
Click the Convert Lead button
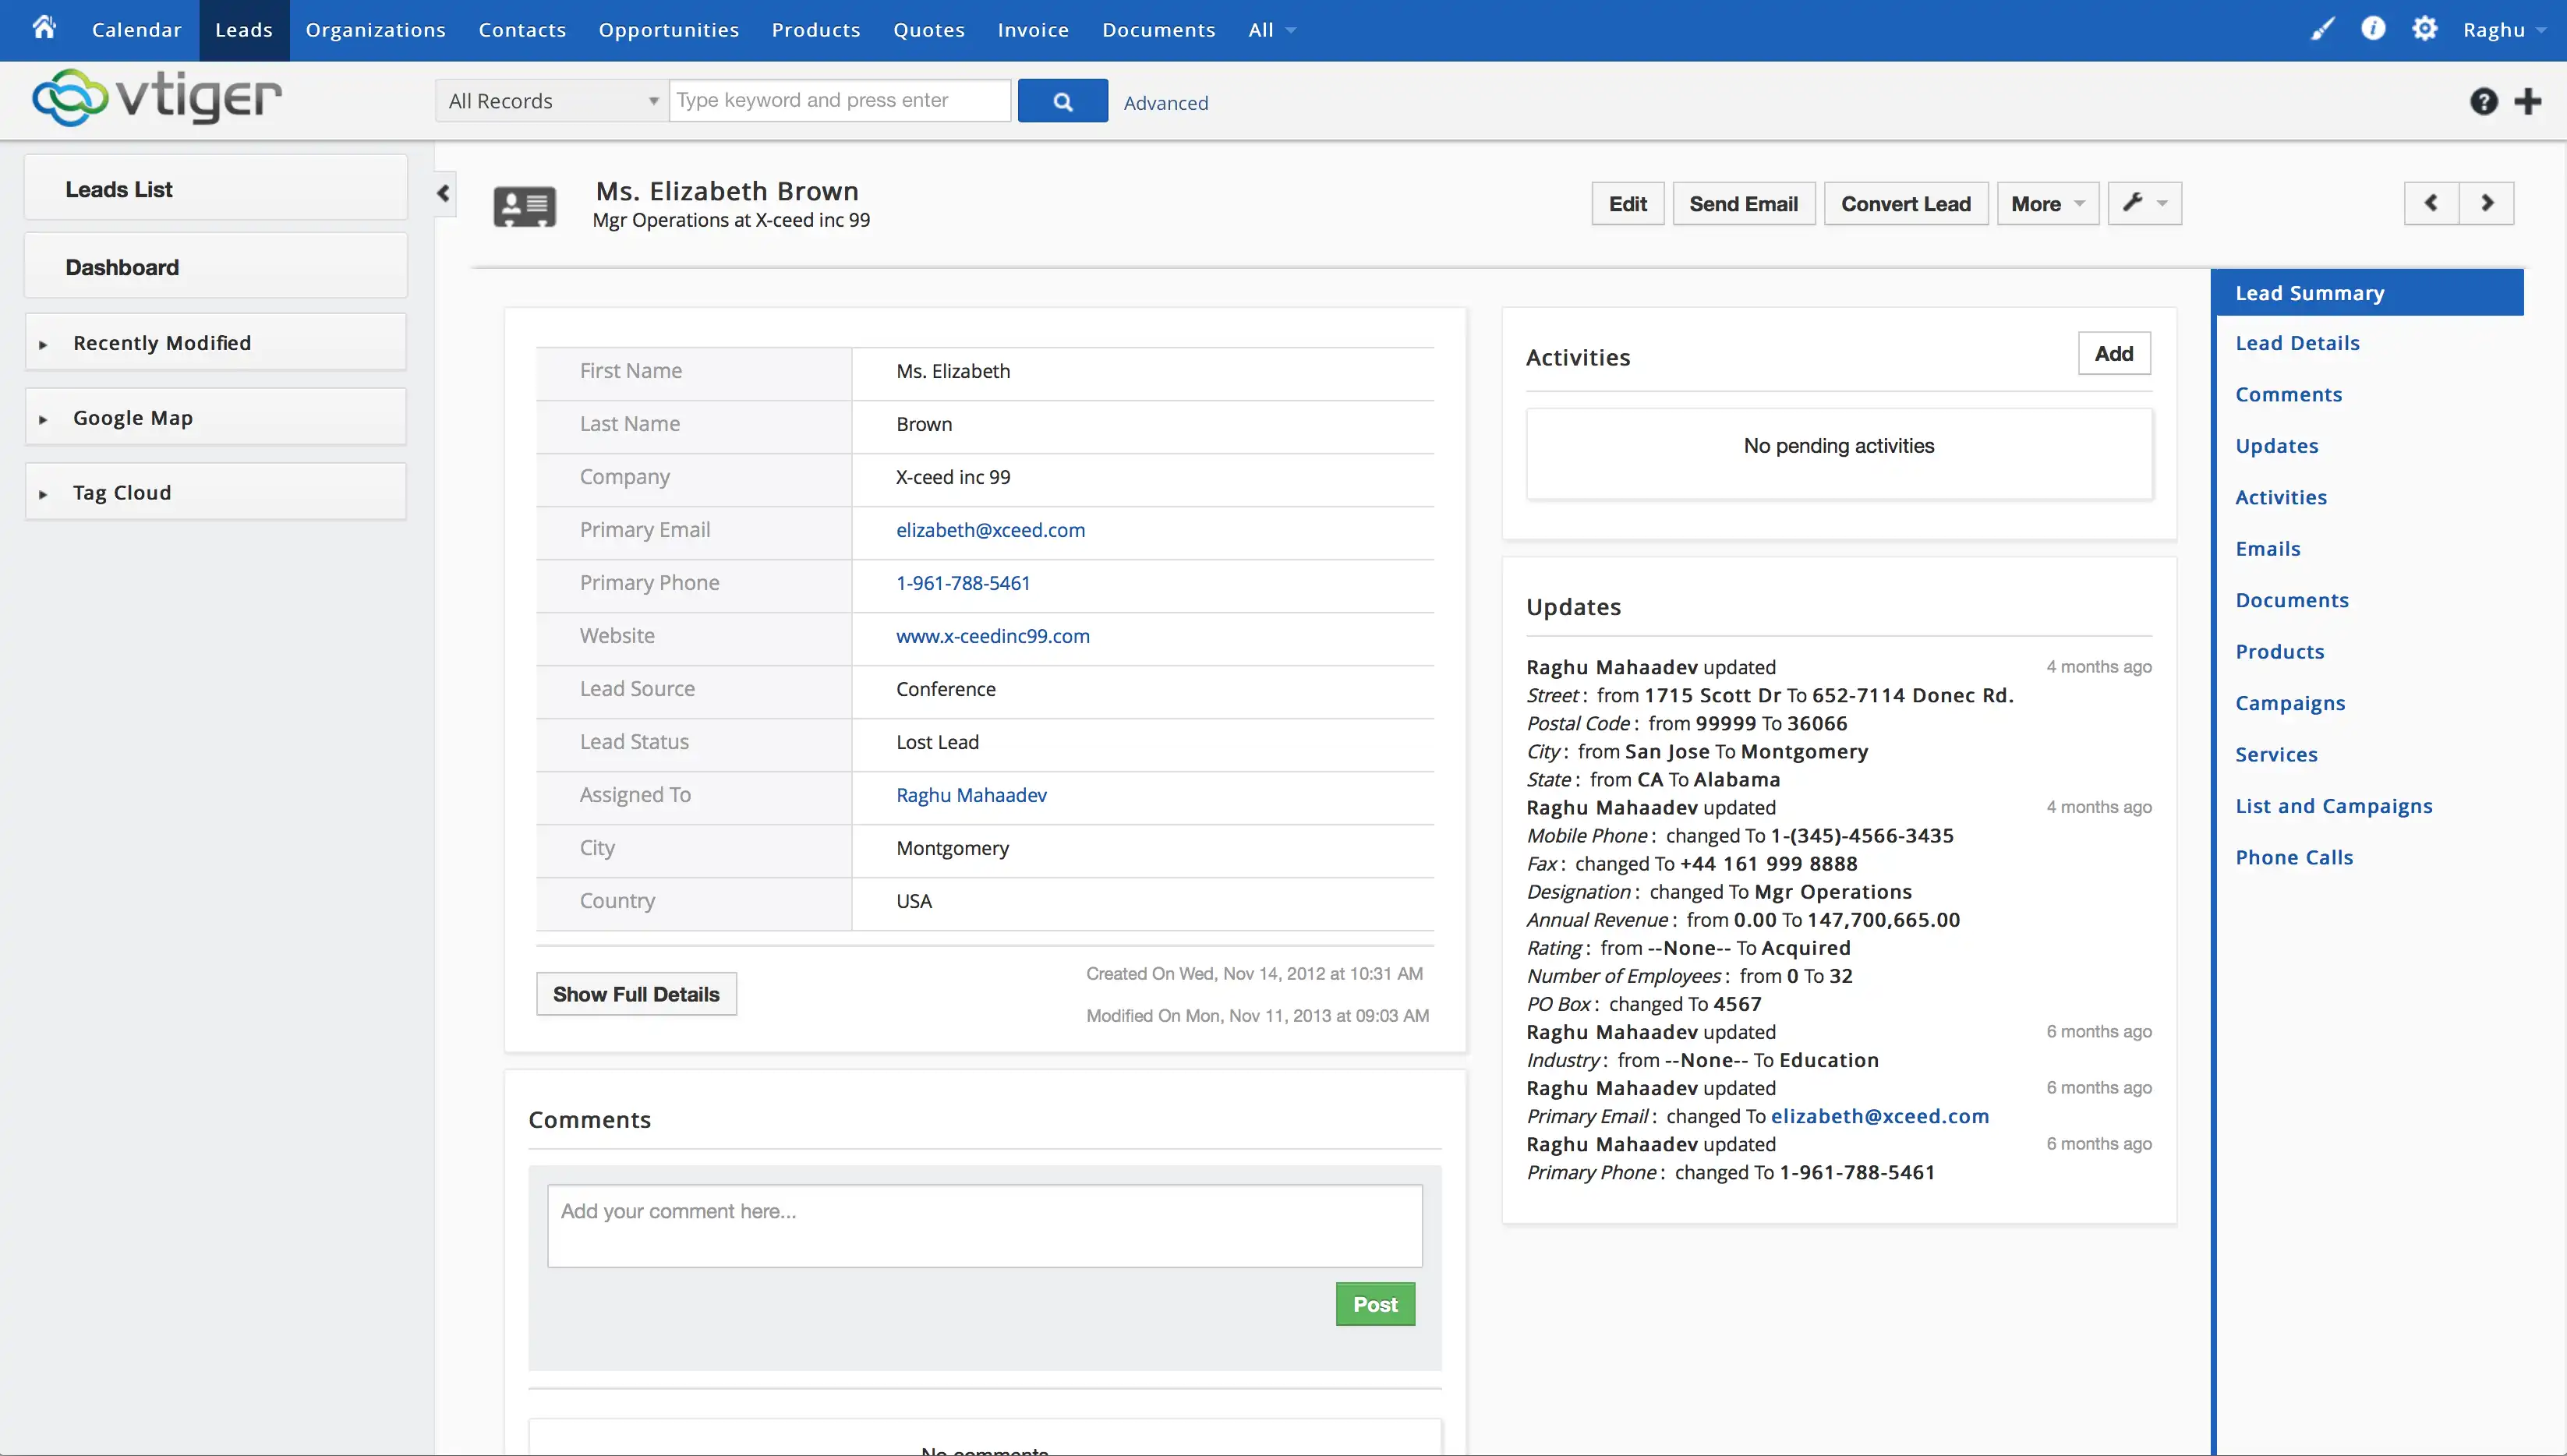1904,201
